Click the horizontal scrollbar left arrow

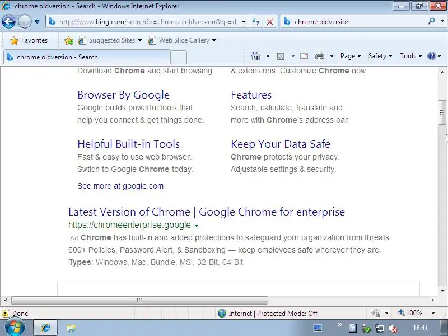[x=6, y=300]
